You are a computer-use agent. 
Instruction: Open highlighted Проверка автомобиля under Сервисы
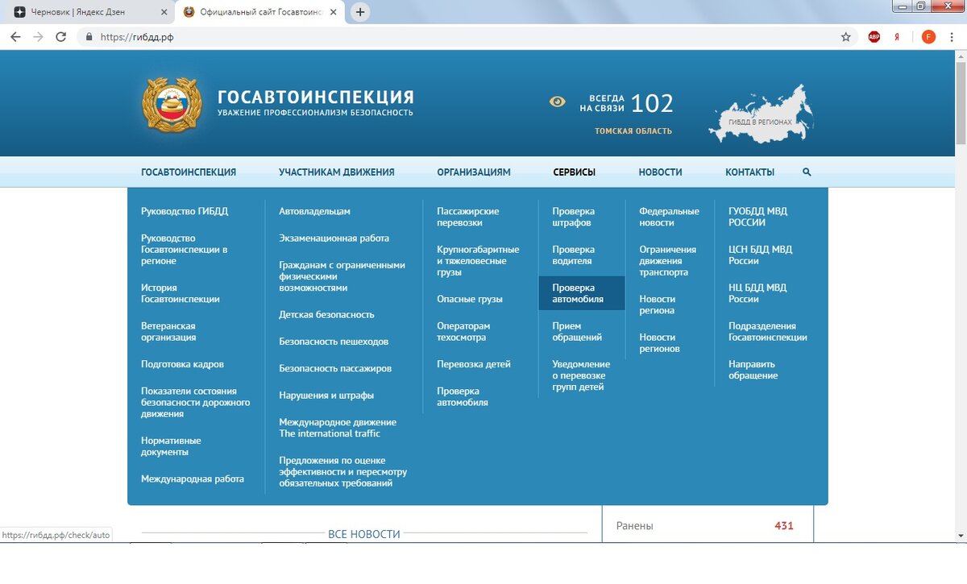coord(582,293)
